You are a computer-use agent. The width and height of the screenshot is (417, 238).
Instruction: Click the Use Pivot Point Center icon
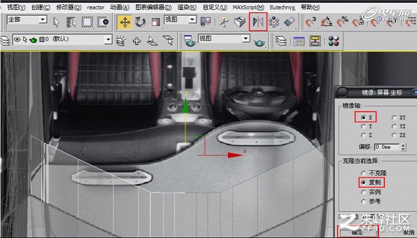tap(205, 22)
